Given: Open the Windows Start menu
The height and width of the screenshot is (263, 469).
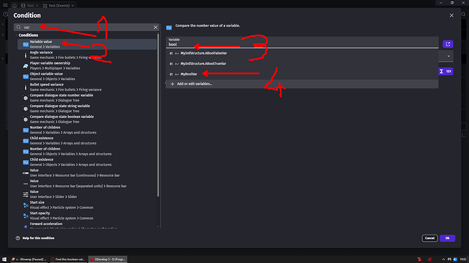Looking at the screenshot, I should [4, 260].
